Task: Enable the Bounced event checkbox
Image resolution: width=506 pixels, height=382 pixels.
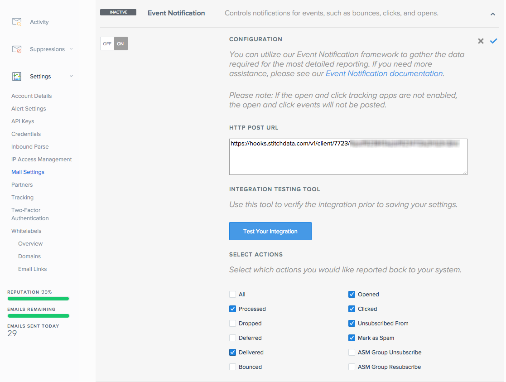Action: (x=232, y=367)
